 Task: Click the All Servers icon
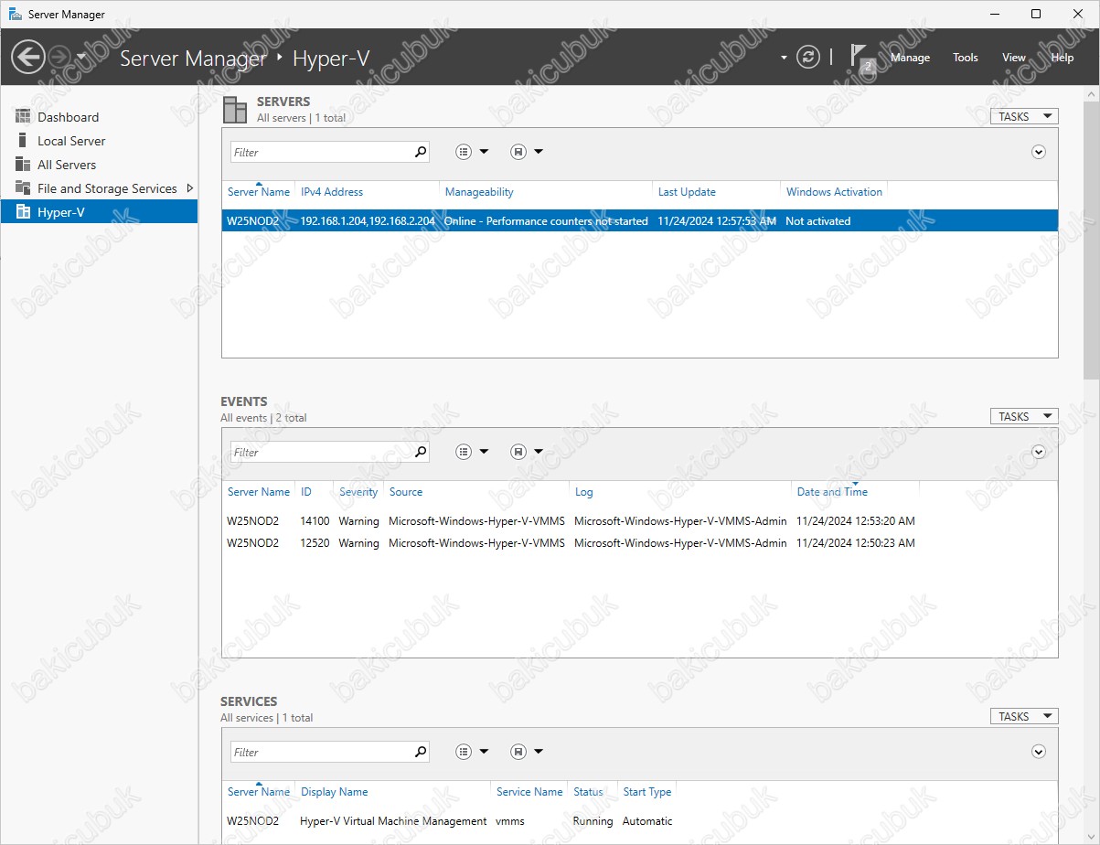click(x=23, y=165)
